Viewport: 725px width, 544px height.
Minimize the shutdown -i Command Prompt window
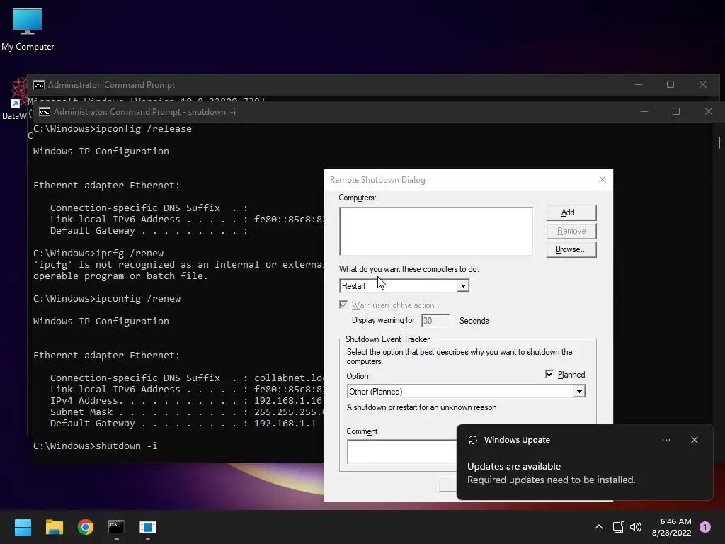644,111
